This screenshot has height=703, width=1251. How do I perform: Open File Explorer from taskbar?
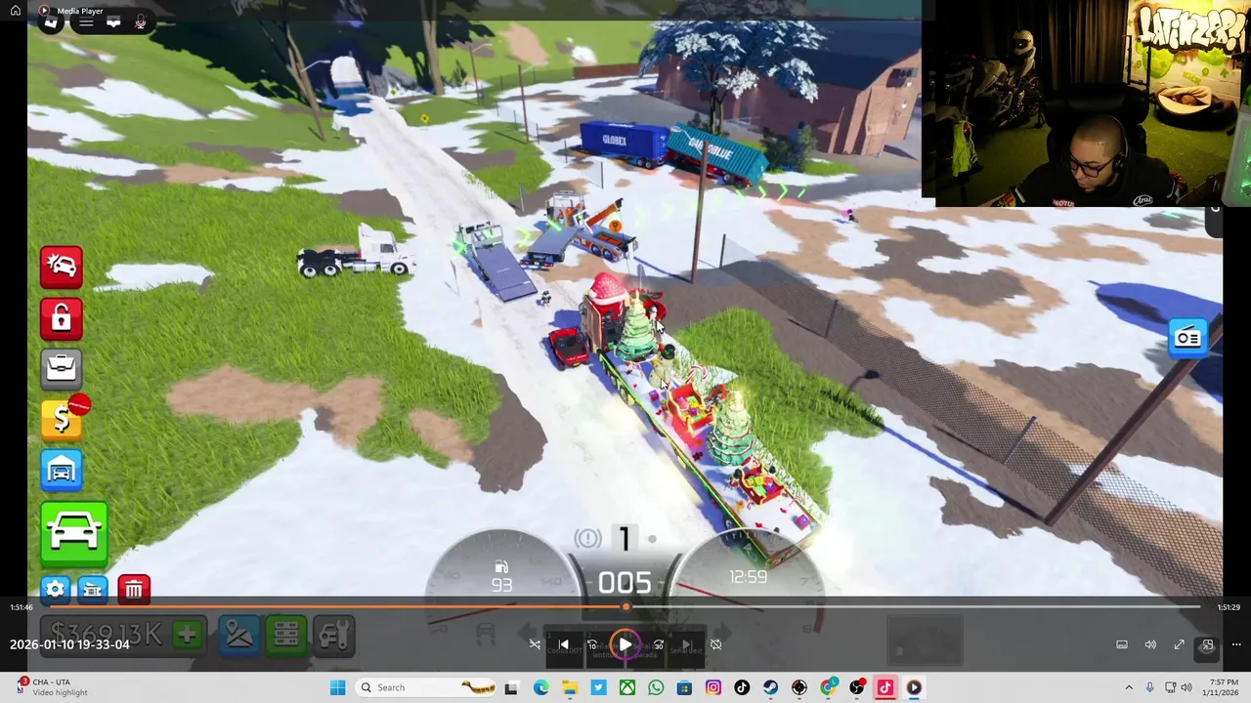pyautogui.click(x=570, y=687)
